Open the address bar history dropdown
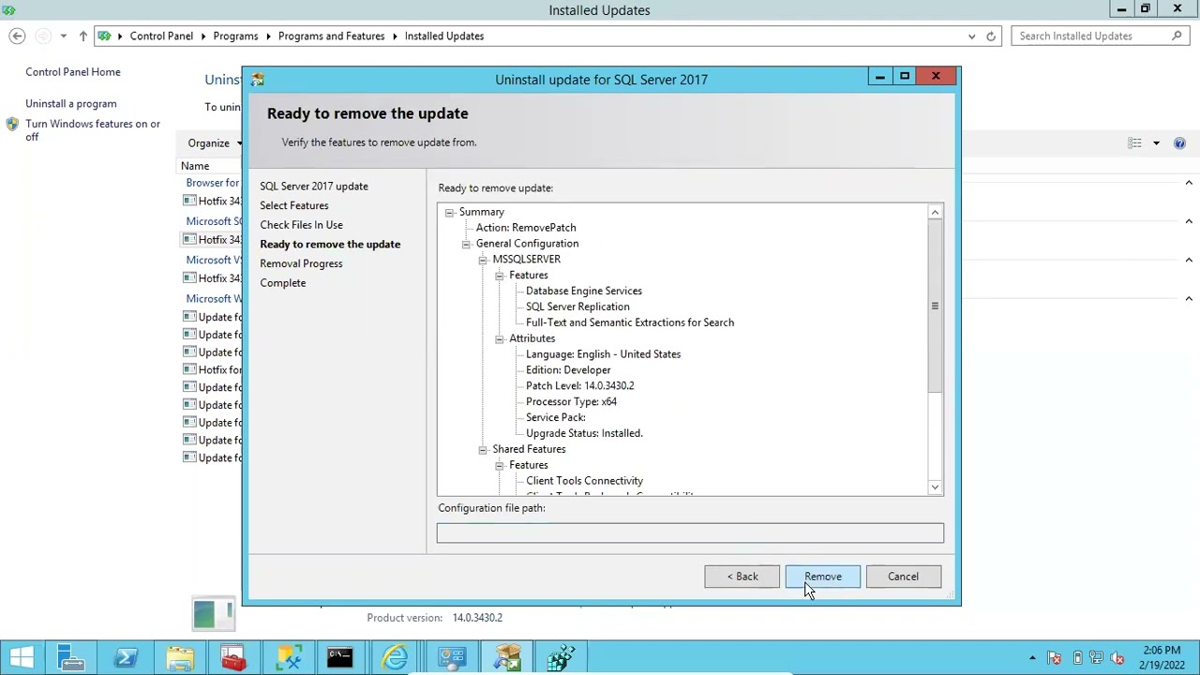Screen dimensions: 1200x675 971,36
